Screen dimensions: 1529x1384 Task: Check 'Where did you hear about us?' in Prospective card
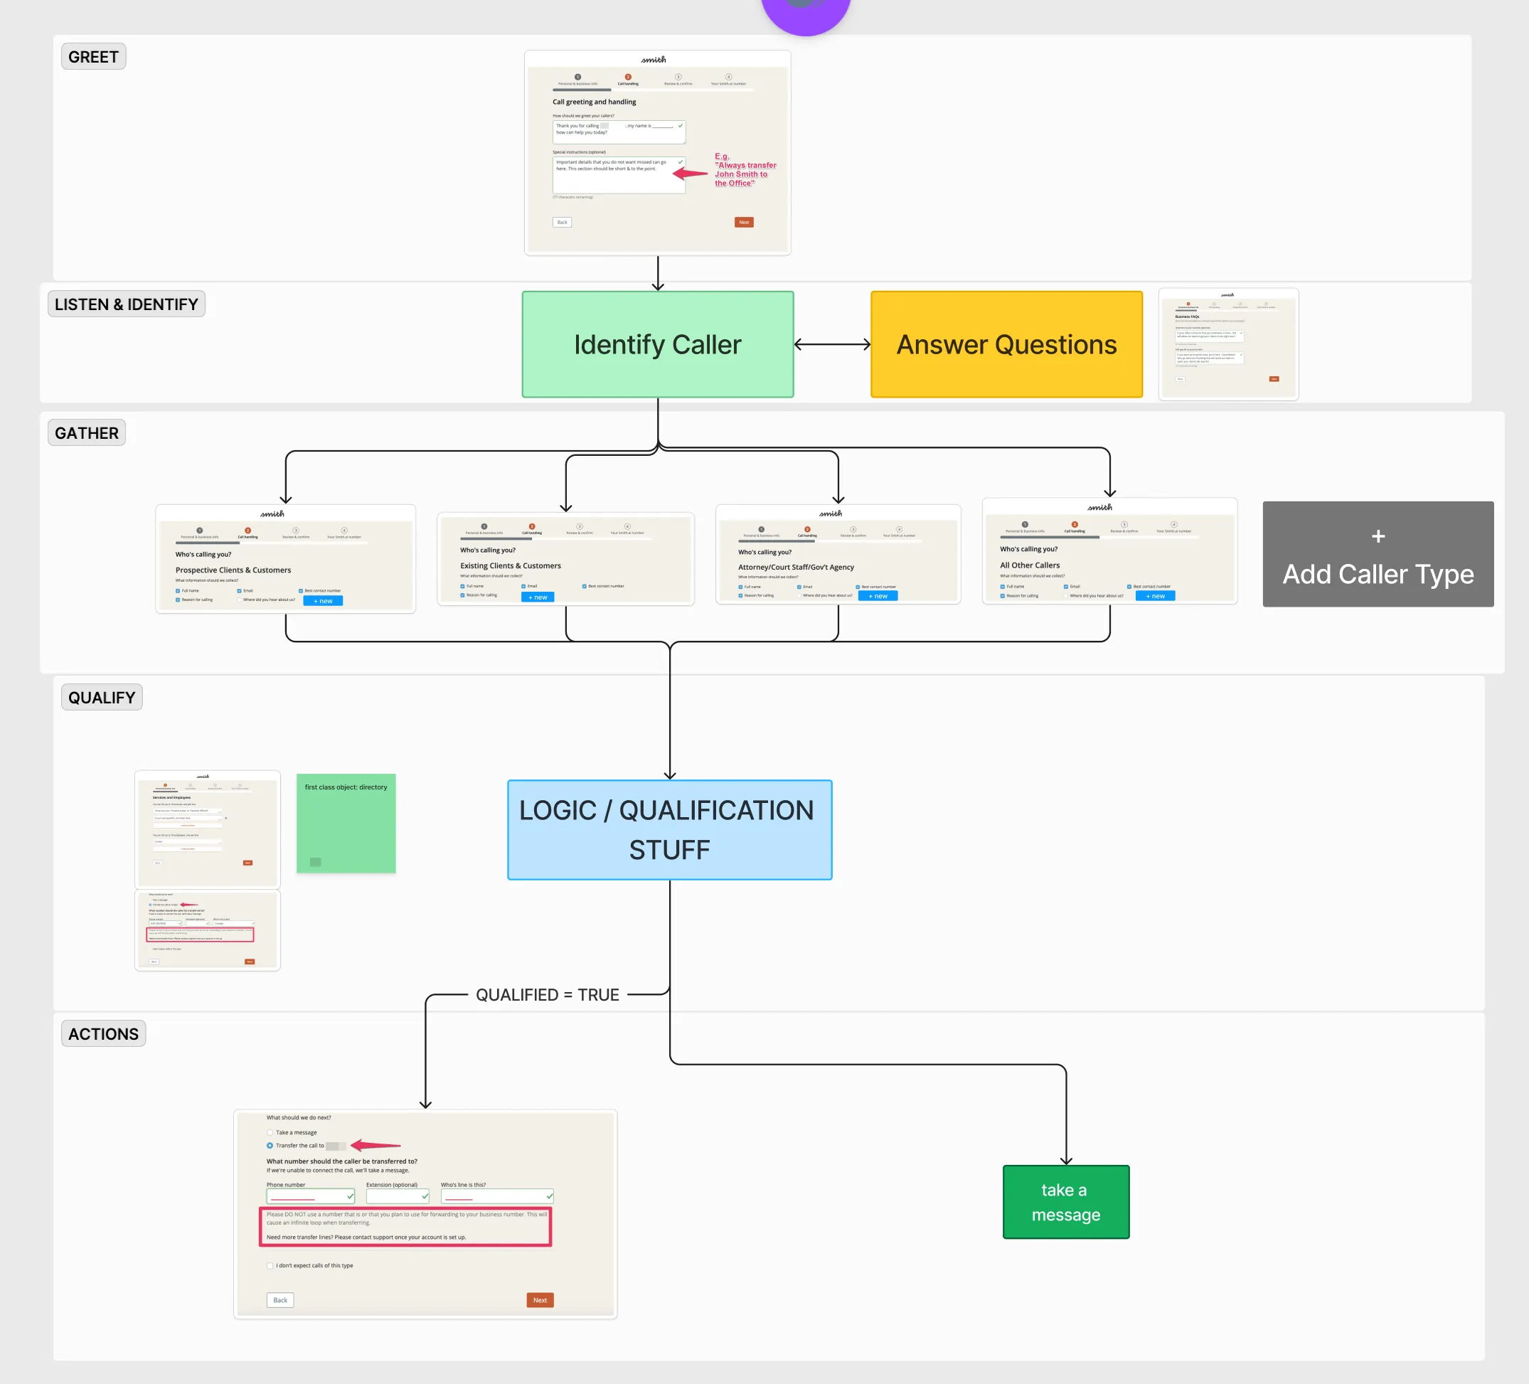pyautogui.click(x=240, y=600)
